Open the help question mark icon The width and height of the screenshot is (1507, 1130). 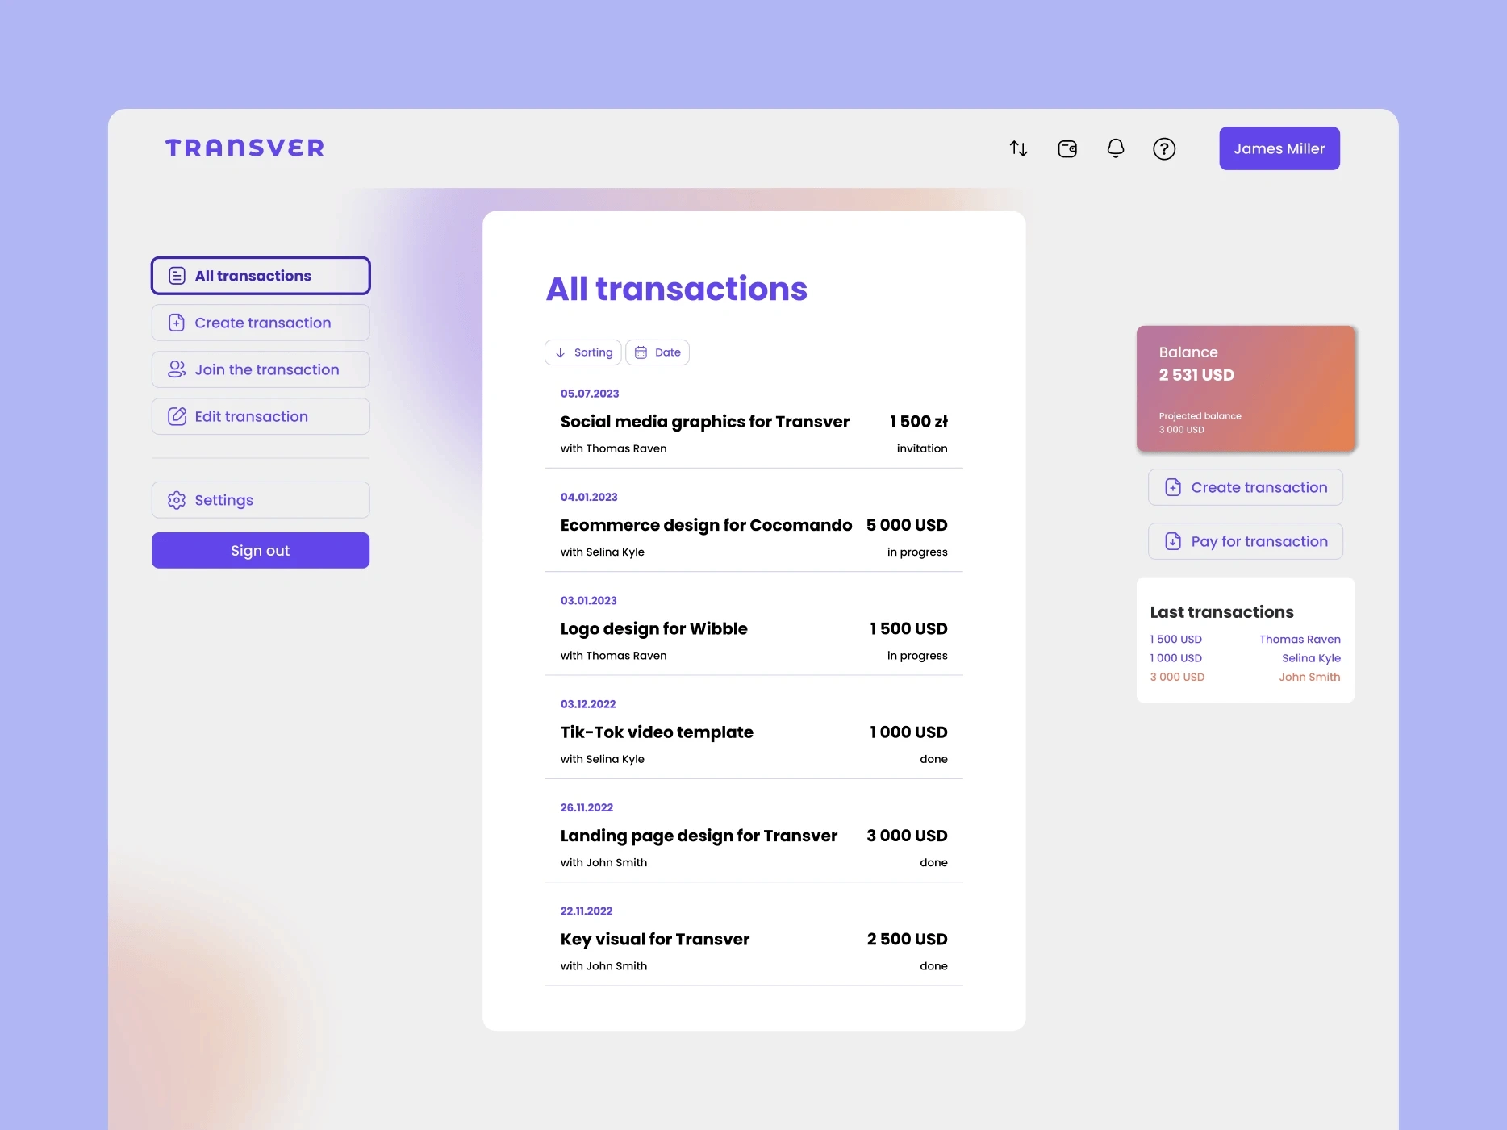pos(1164,148)
